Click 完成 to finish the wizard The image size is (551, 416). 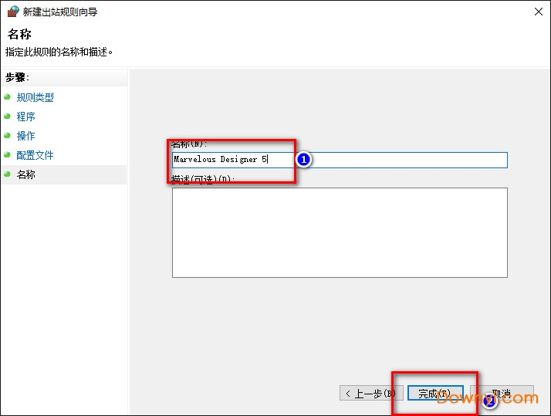(x=435, y=394)
